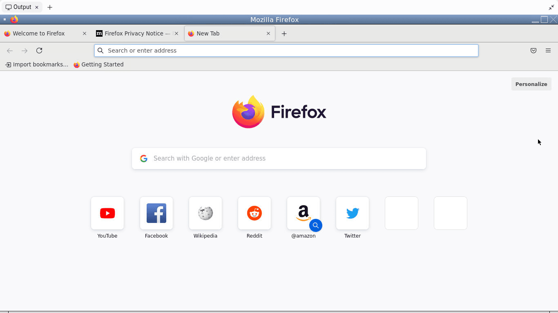Open the Twitter shortcut tile
This screenshot has width=558, height=313.
(x=353, y=213)
